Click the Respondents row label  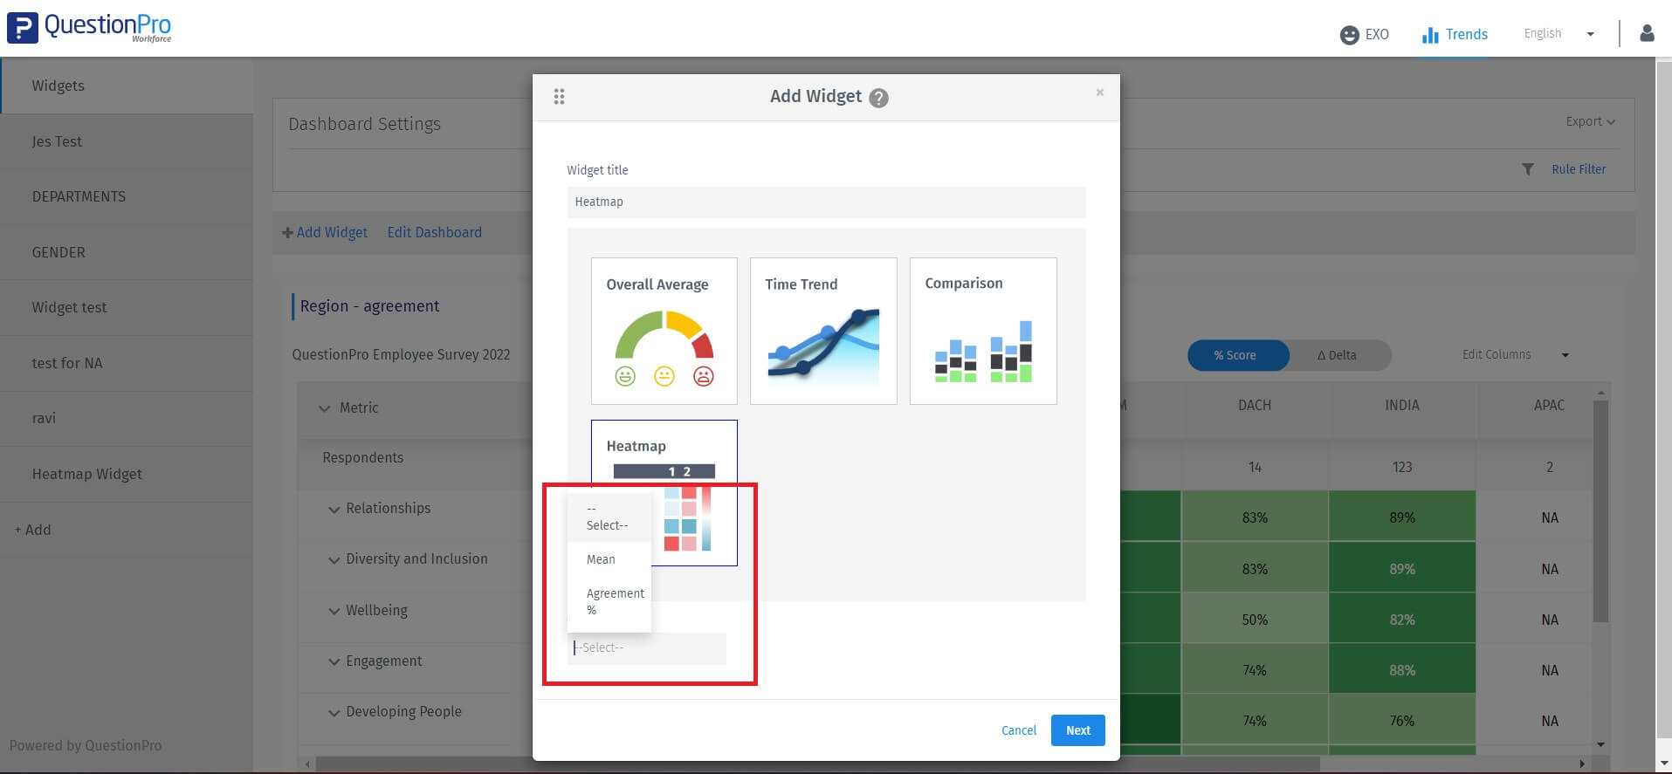pyautogui.click(x=363, y=457)
